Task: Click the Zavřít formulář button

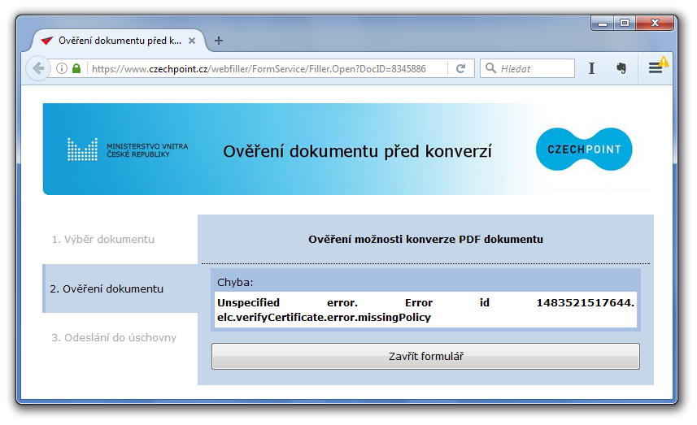Action: click(425, 356)
